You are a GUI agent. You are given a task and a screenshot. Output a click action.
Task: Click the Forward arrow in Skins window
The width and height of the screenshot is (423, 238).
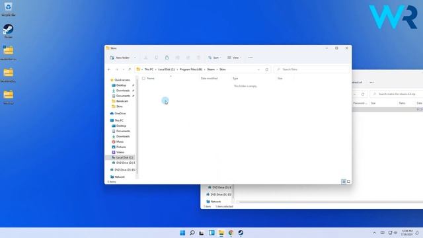tap(117, 69)
